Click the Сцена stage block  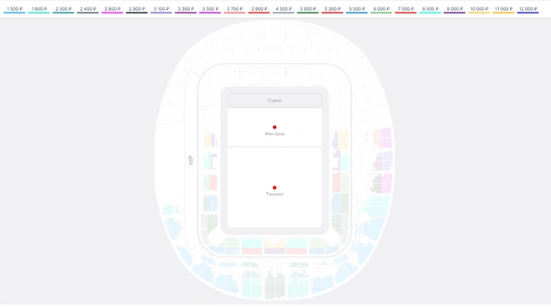[x=275, y=101]
